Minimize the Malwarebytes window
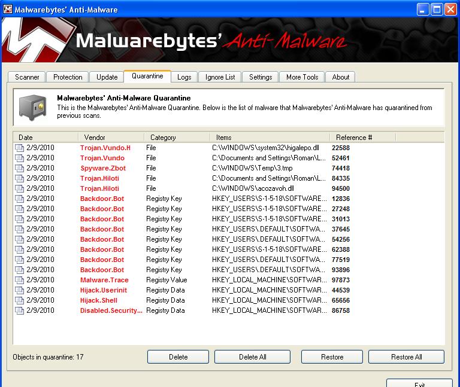This screenshot has width=460, height=387. click(422, 10)
